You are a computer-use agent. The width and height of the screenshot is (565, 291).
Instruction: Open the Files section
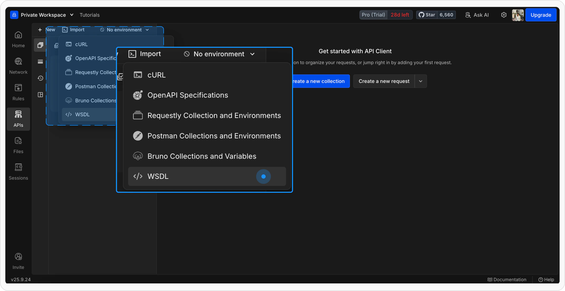[18, 145]
